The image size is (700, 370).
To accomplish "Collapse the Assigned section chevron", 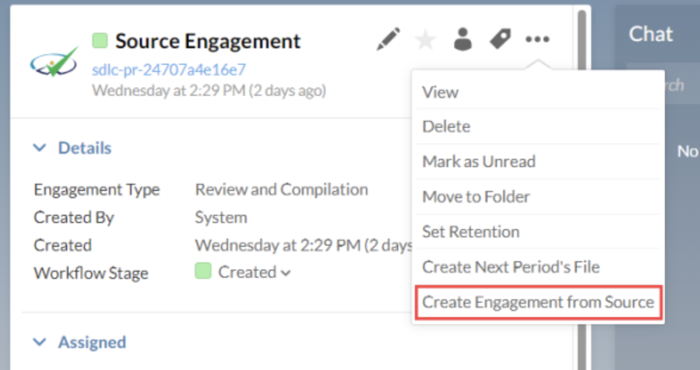I will (40, 343).
